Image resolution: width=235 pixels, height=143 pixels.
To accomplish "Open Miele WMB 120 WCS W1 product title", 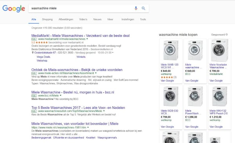I will coord(170,66).
